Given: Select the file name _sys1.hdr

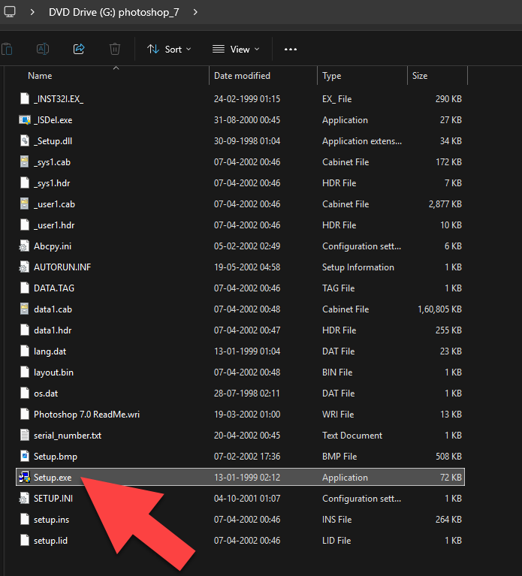Looking at the screenshot, I should tap(52, 183).
